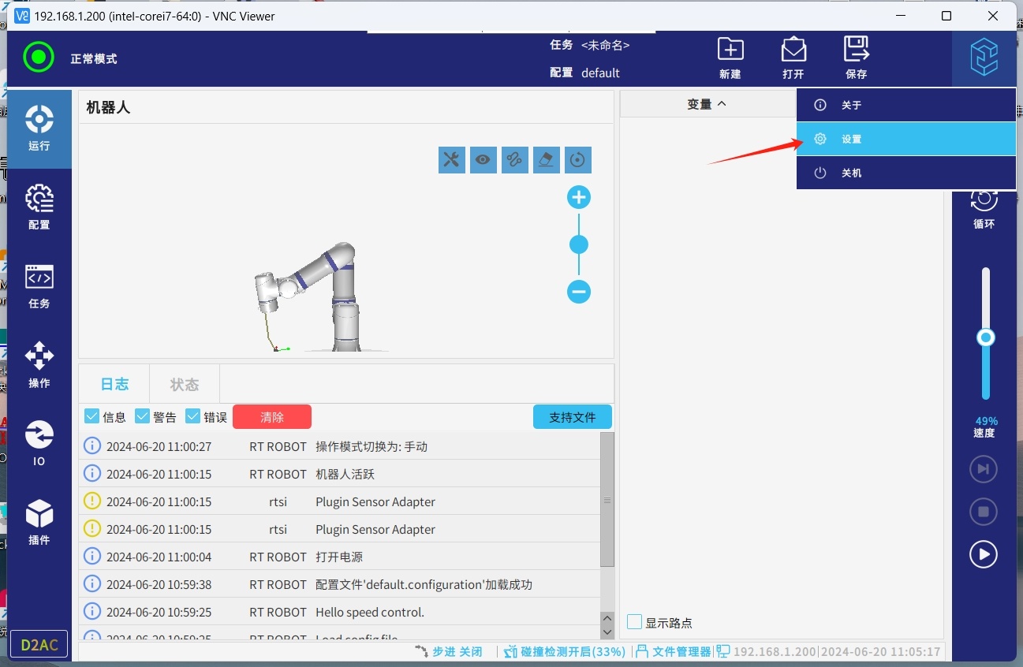This screenshot has height=667, width=1023.
Task: Open the 操作 (Operate) sidebar panel
Action: point(39,364)
